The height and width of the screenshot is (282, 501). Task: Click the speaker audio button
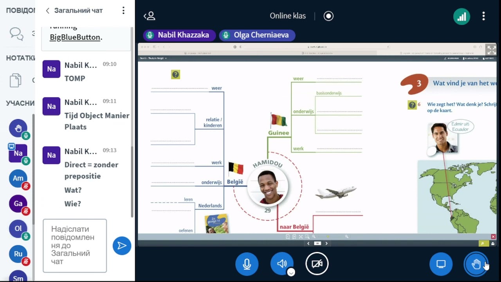tap(282, 264)
